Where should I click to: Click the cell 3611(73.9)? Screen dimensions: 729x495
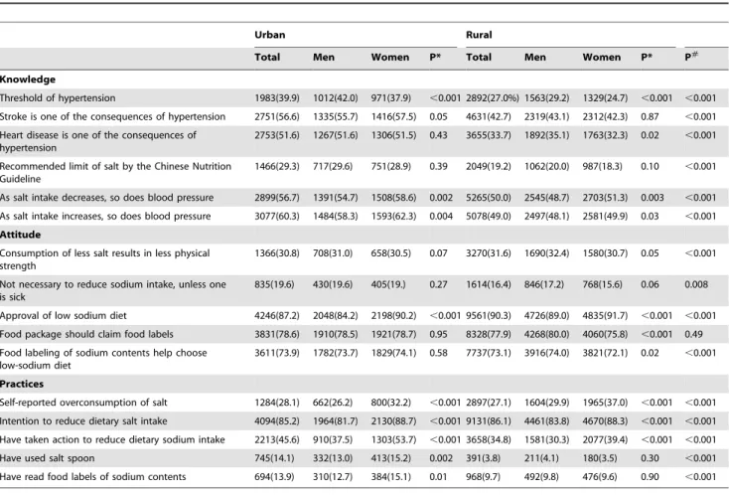pyautogui.click(x=277, y=353)
